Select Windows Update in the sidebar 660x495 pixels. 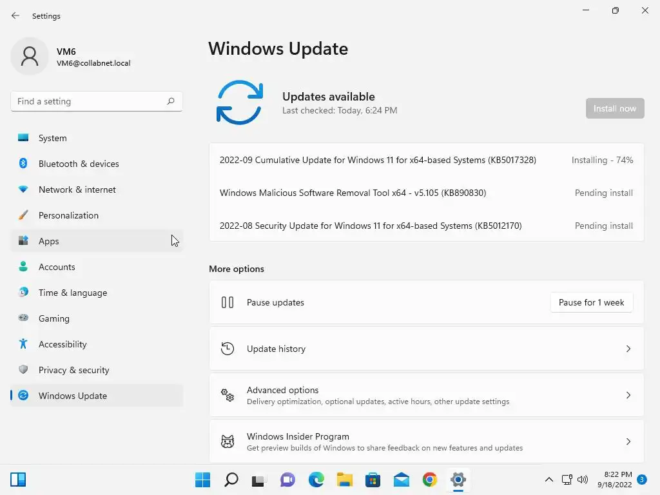[97, 396]
